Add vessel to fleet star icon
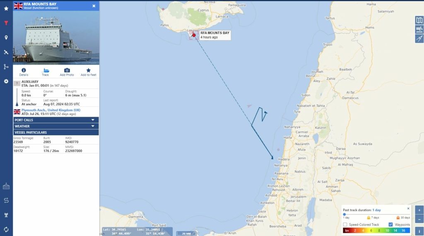This screenshot has height=236, width=424. (89, 70)
